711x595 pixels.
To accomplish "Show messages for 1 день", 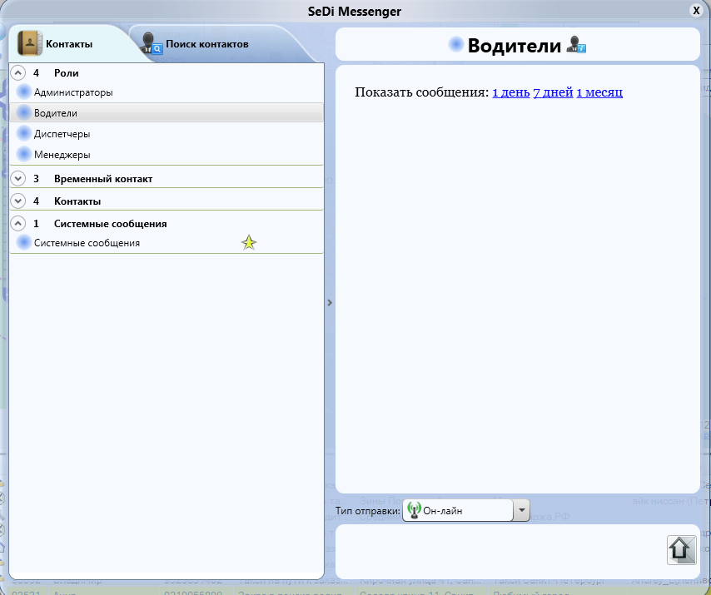I will [511, 92].
